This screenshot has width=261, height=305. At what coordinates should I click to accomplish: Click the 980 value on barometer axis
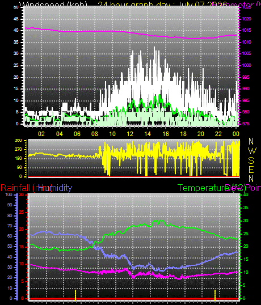(246, 112)
